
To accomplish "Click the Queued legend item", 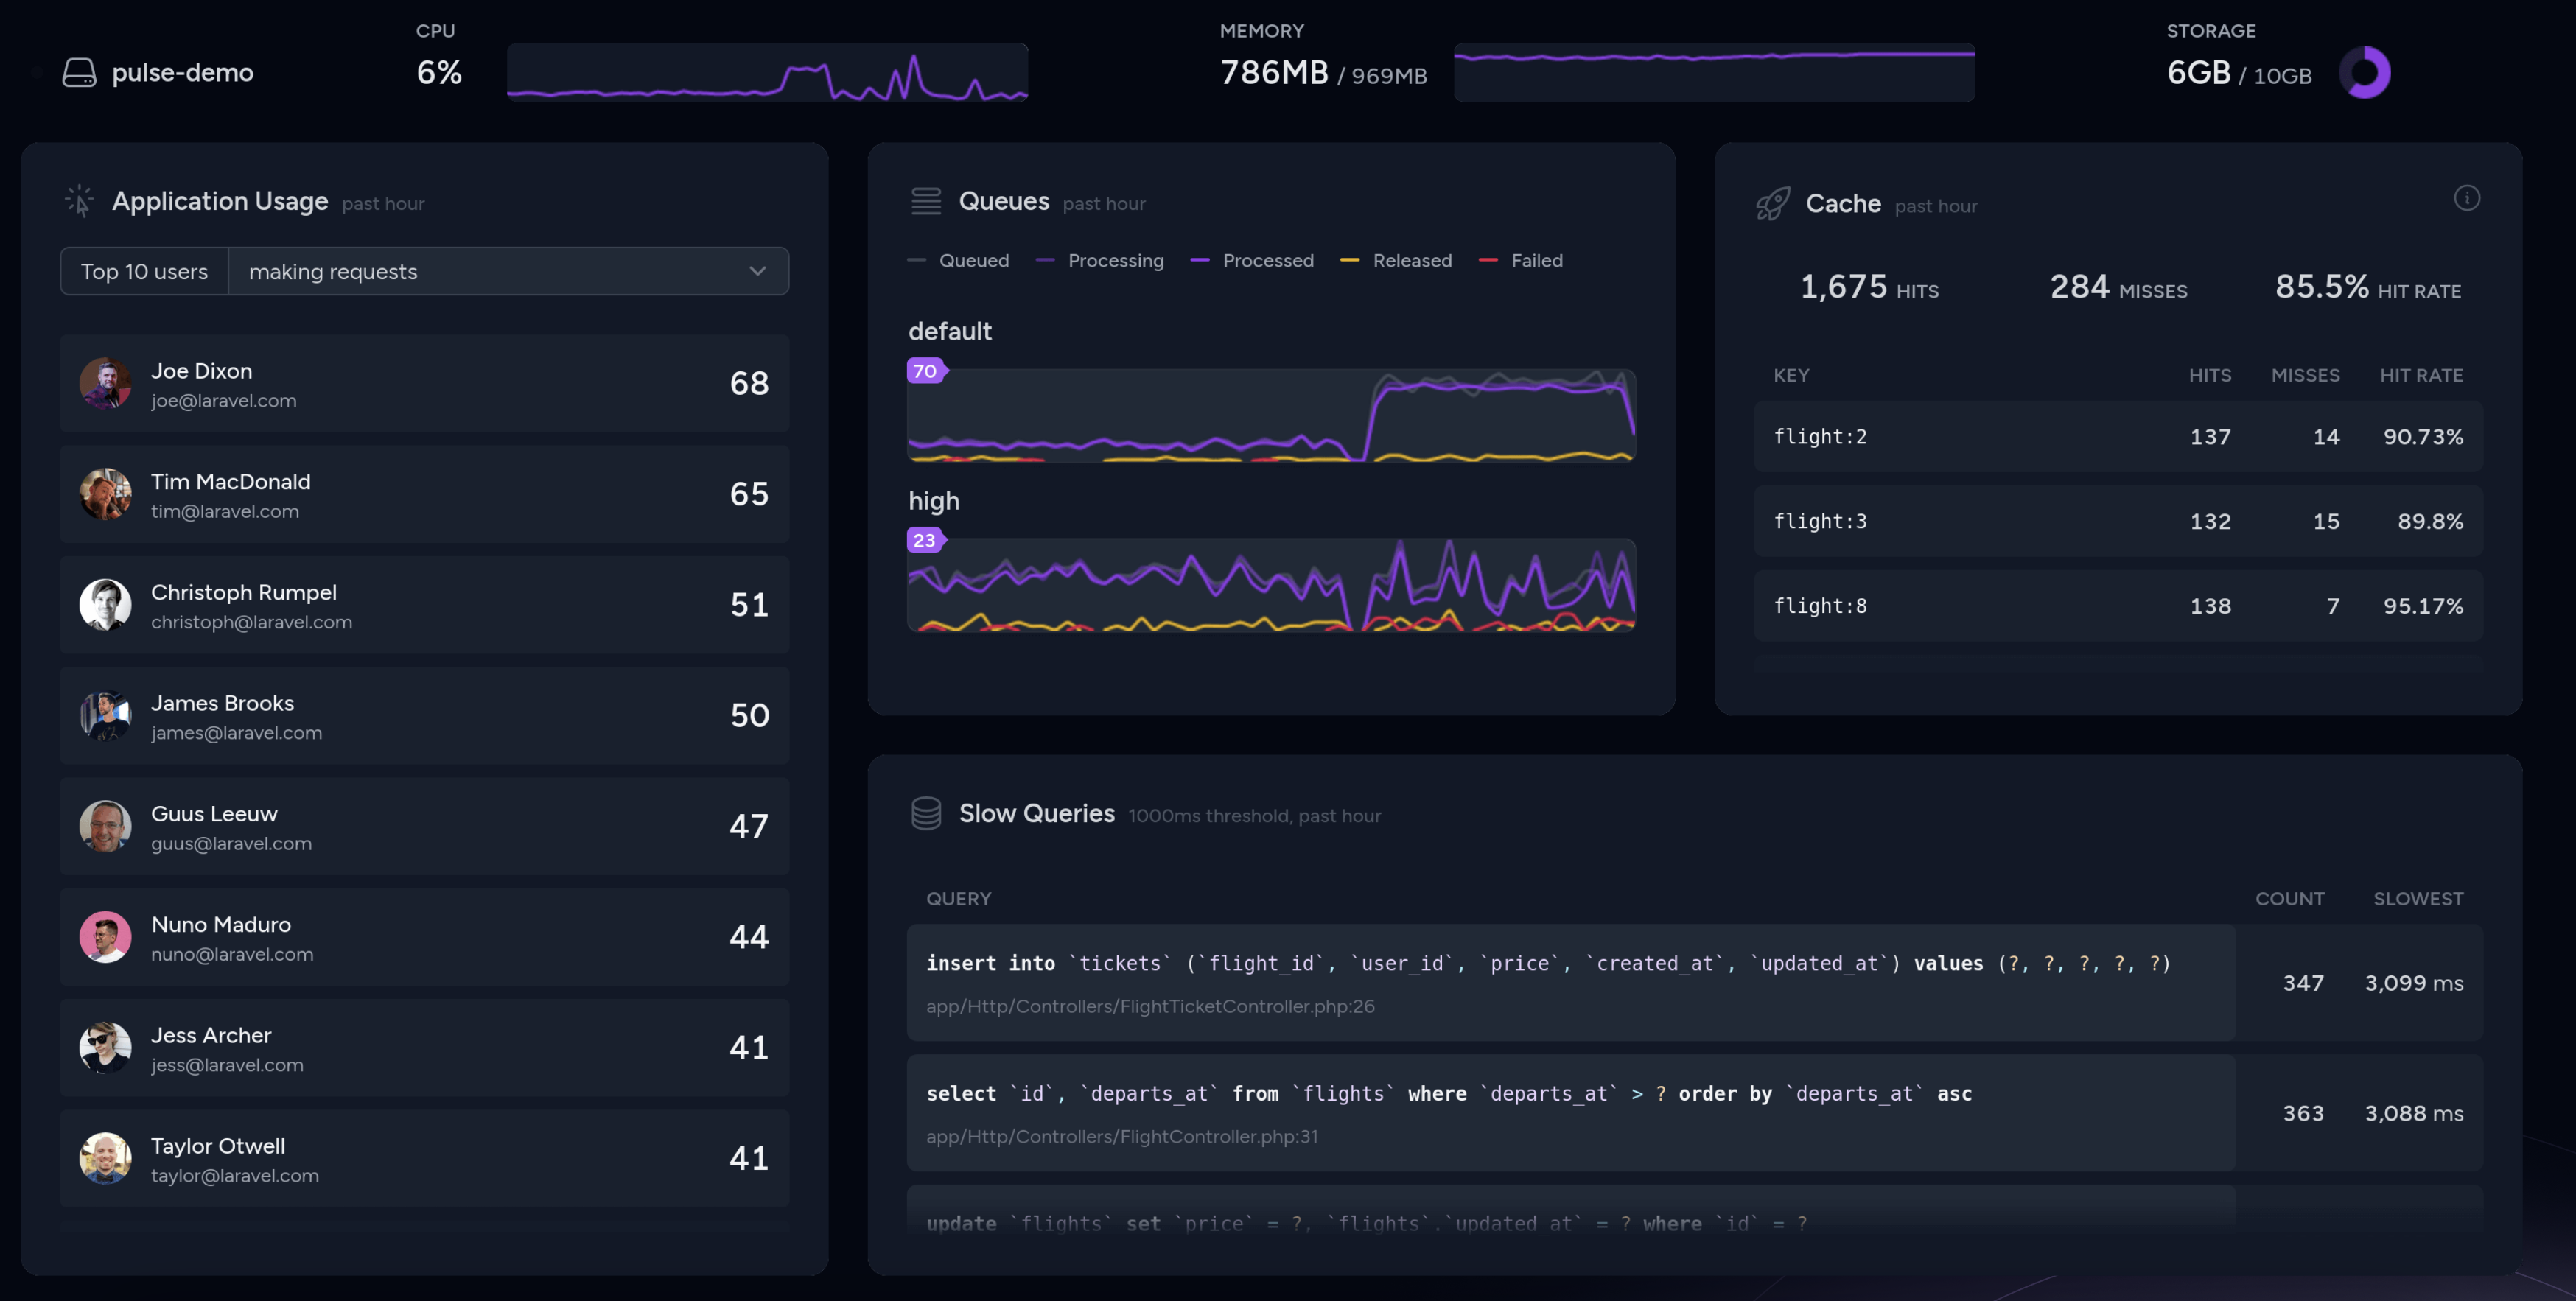I will (958, 260).
